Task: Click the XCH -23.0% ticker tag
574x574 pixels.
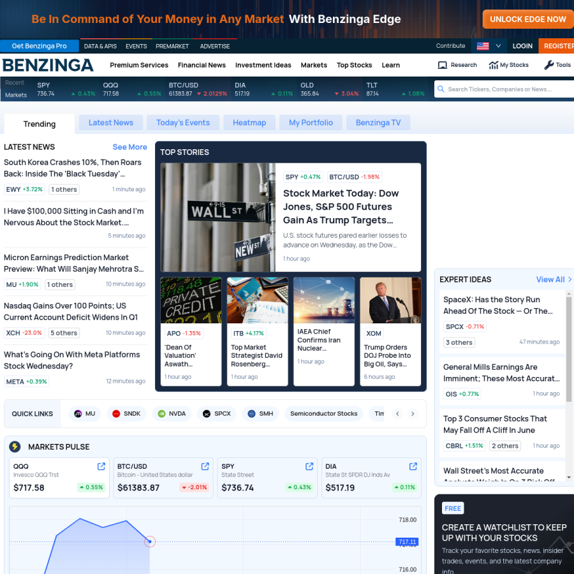Action: coord(24,333)
